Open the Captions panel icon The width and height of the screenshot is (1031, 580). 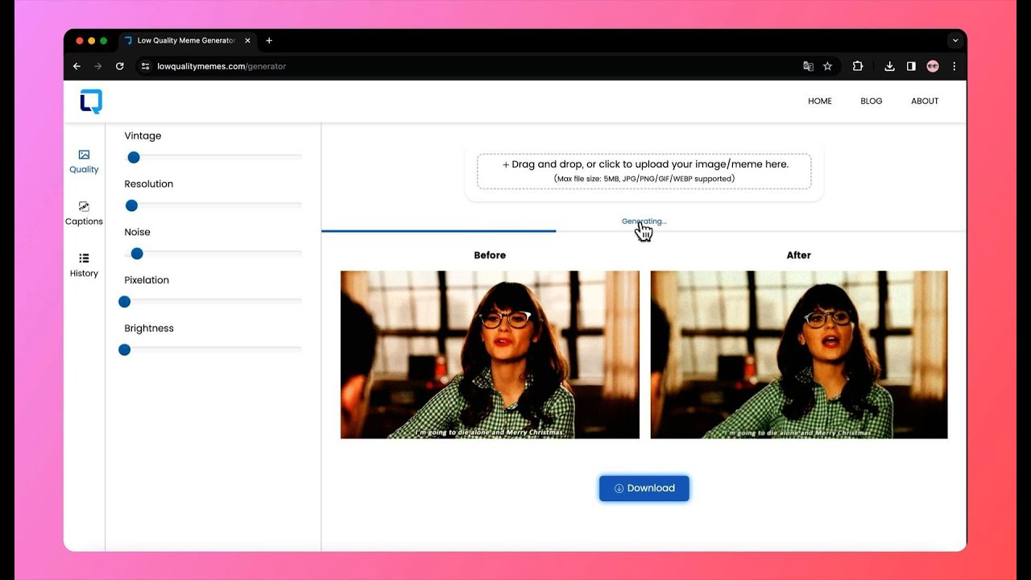click(84, 207)
